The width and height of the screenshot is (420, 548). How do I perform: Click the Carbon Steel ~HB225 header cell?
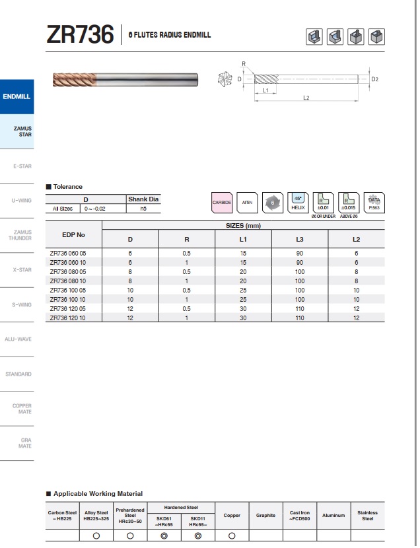tap(62, 516)
